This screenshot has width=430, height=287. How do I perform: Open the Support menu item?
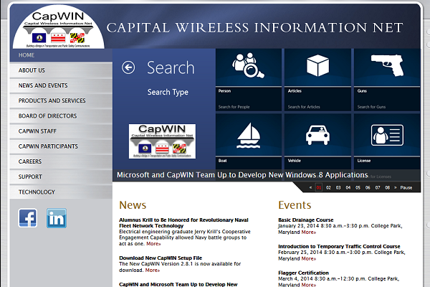tap(61, 177)
